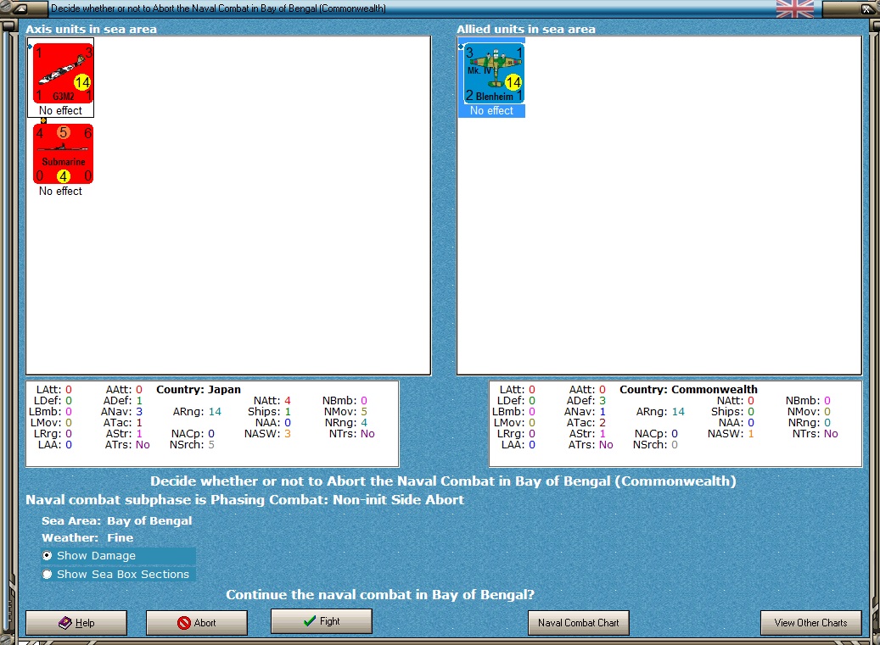Viewport: 880px width, 645px height.
Task: Click 'Continue the naval combat in Bay of Bengal?' prompt
Action: [x=380, y=594]
